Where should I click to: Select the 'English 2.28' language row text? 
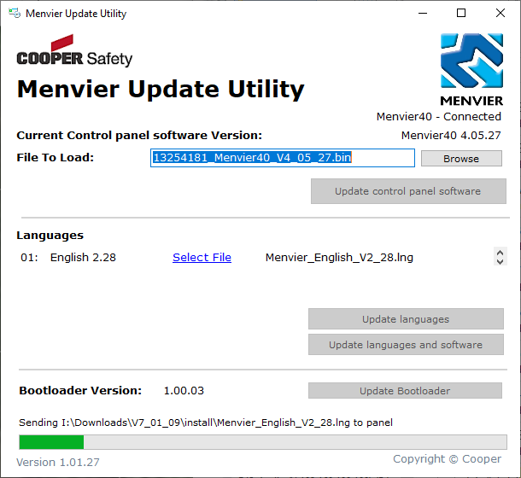pos(83,258)
